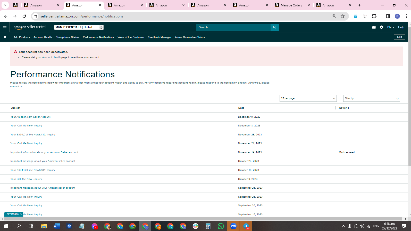Click the amazon seller central logo
This screenshot has width=411, height=231.
[30, 27]
